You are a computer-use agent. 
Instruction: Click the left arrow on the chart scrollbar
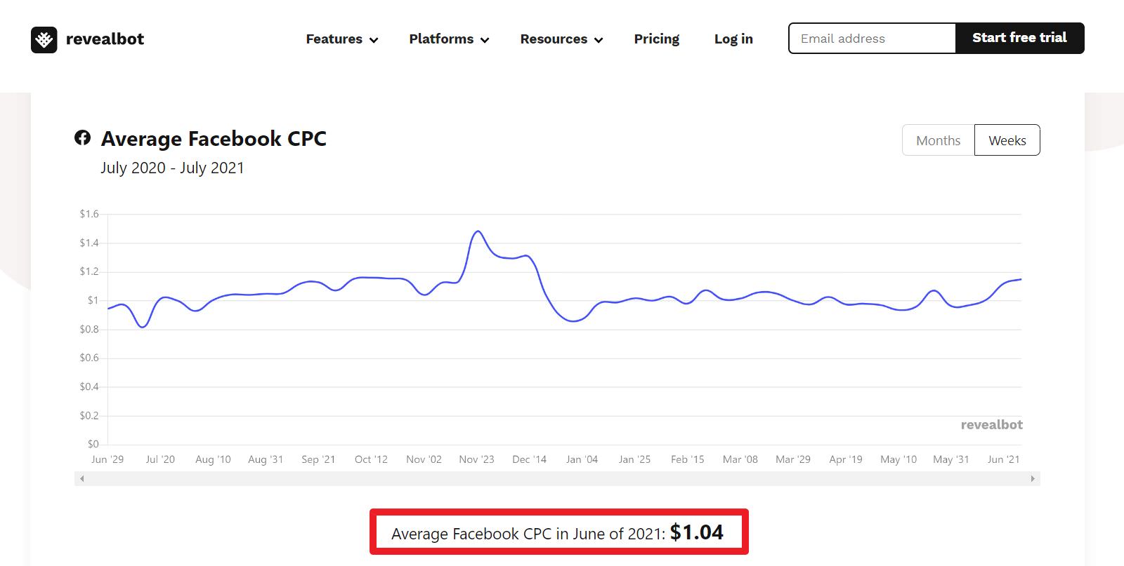click(82, 478)
